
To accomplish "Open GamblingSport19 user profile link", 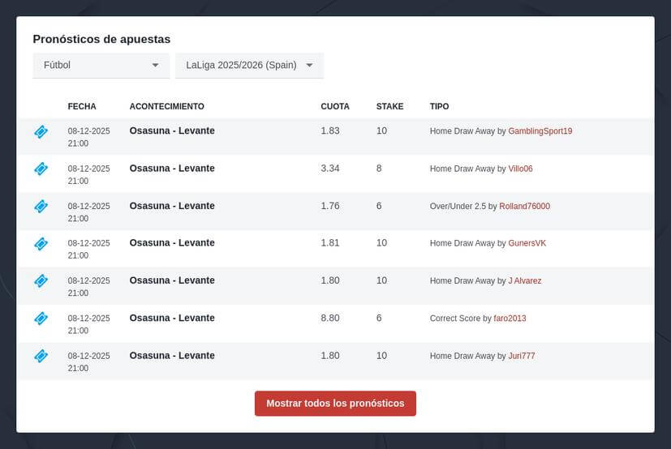I will pos(540,131).
